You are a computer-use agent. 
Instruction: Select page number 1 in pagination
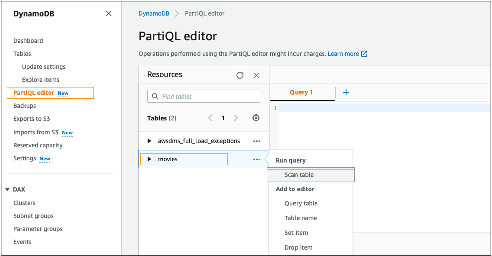pos(223,118)
